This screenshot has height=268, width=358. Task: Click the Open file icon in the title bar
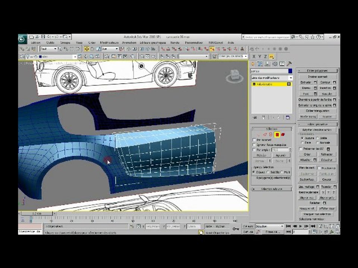37,36
